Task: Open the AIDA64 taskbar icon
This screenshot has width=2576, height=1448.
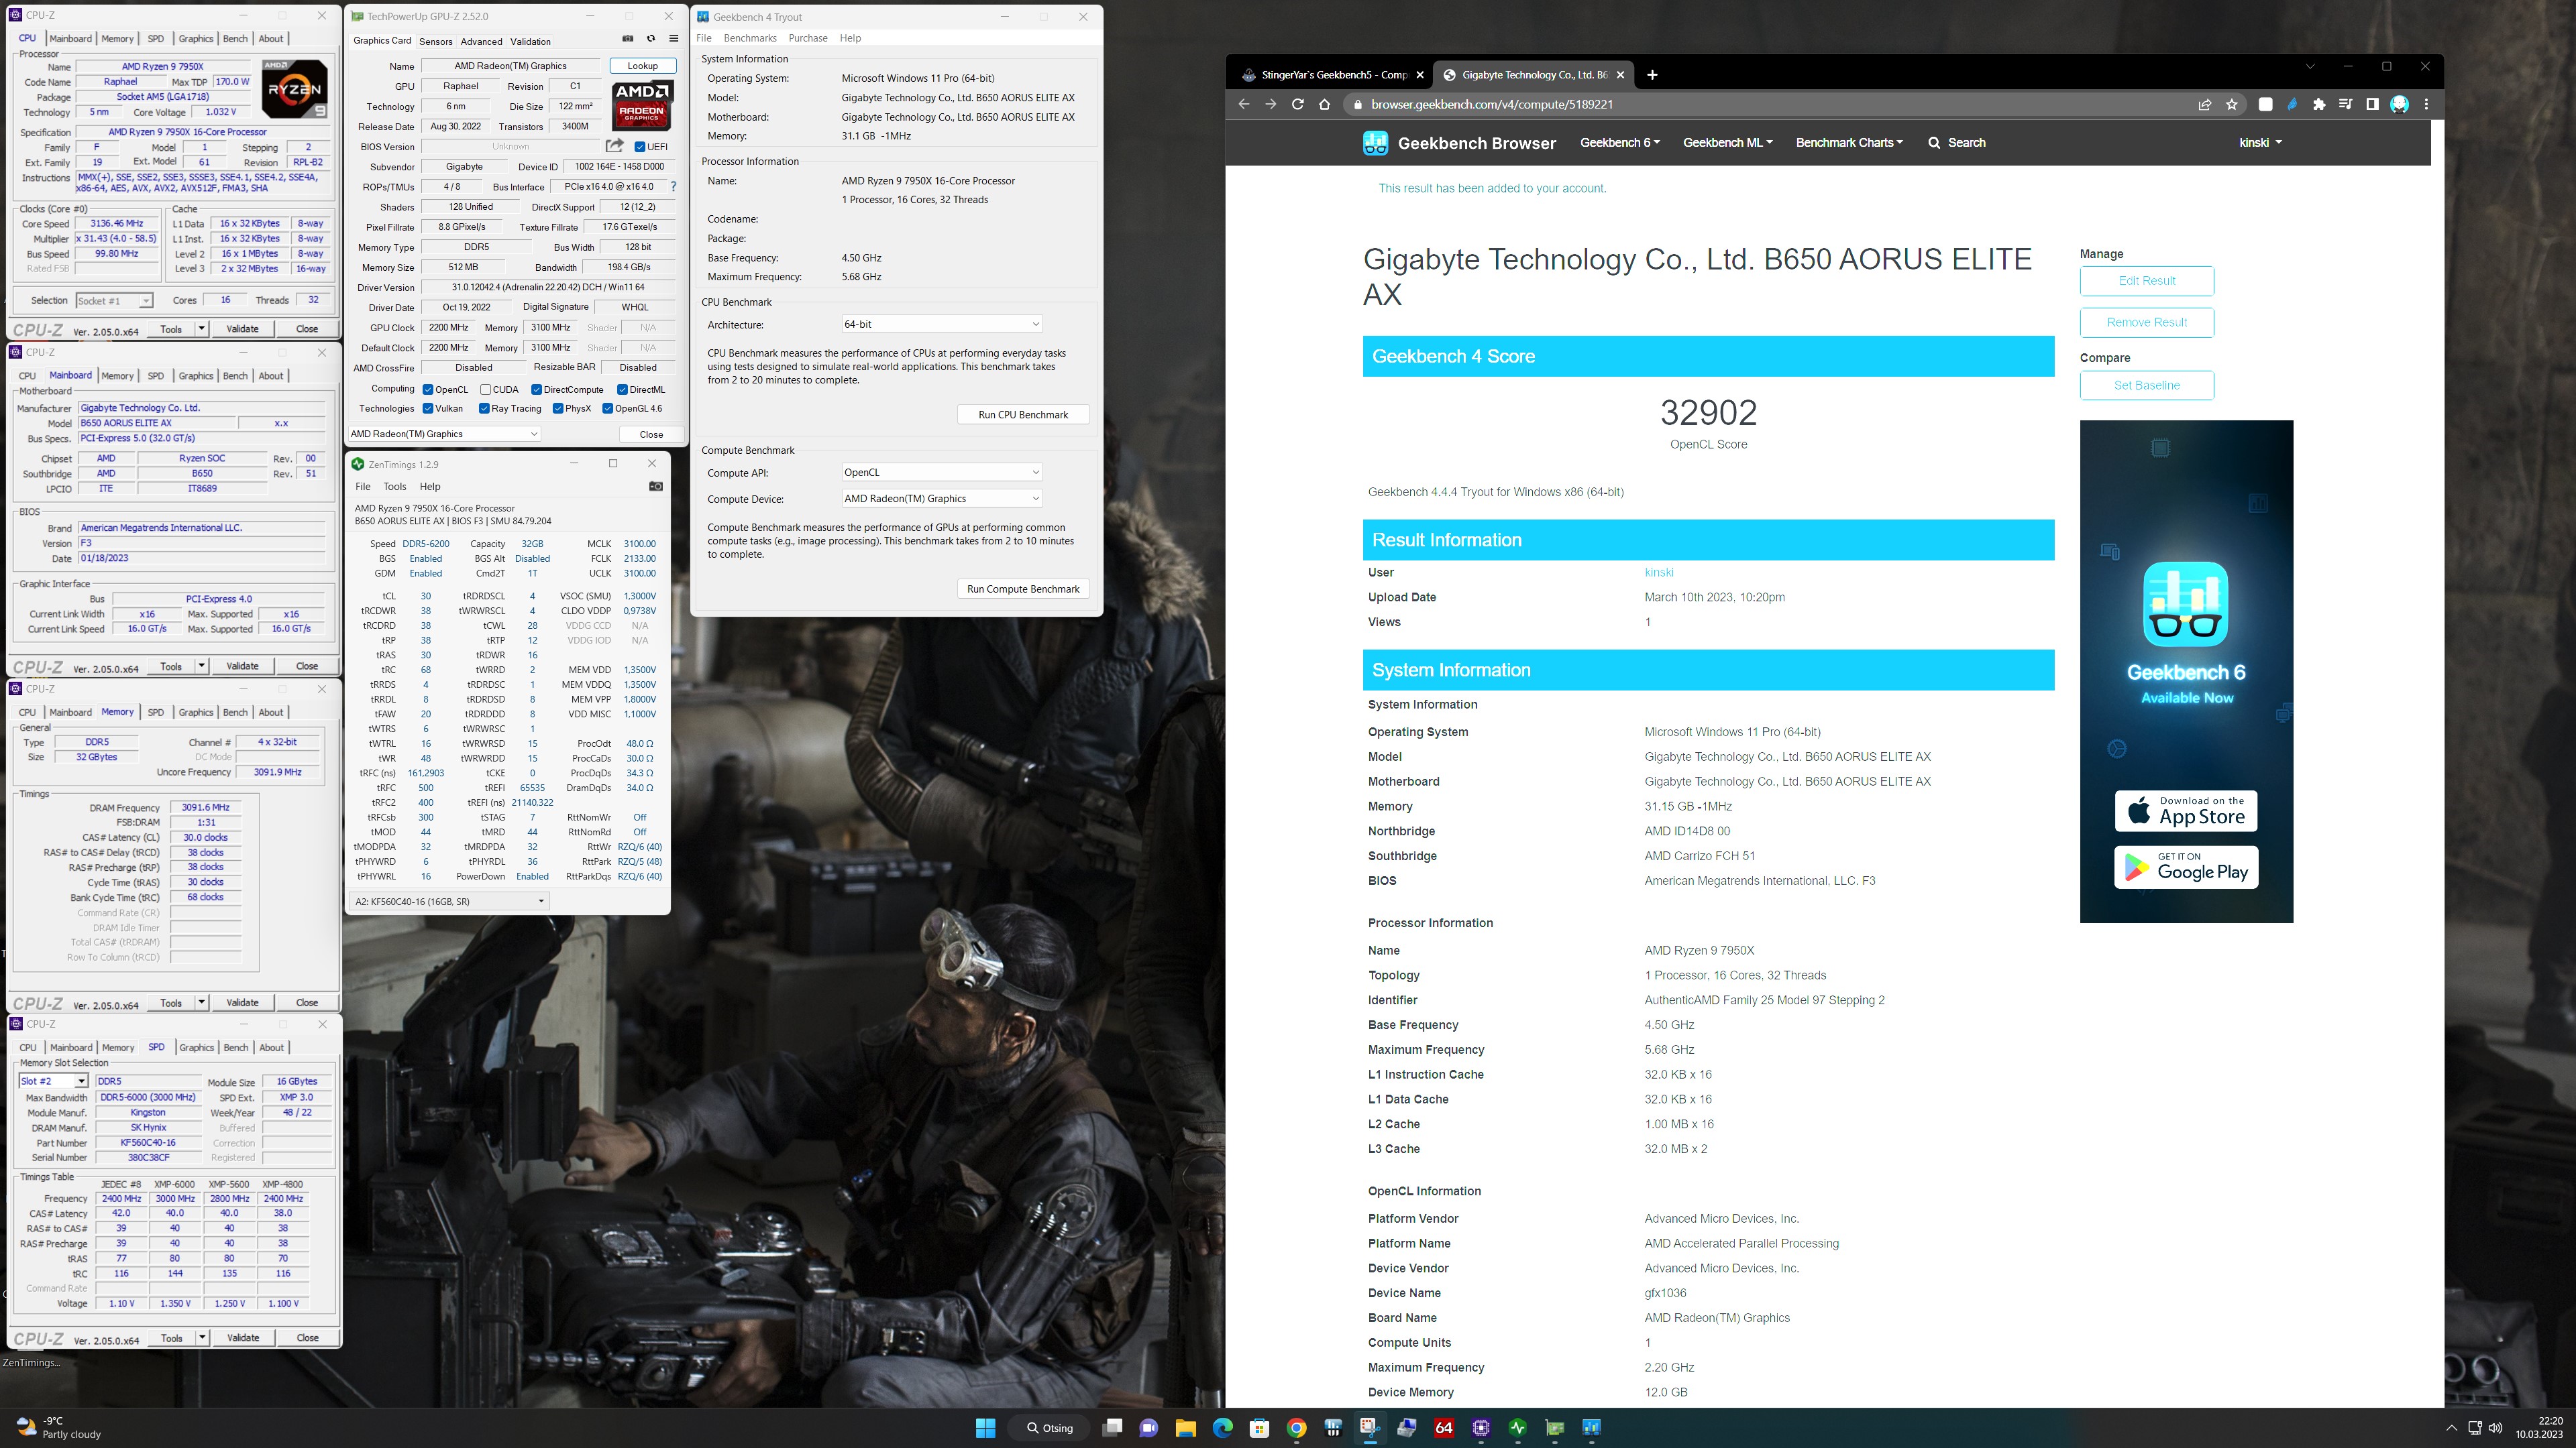Action: click(x=1444, y=1428)
